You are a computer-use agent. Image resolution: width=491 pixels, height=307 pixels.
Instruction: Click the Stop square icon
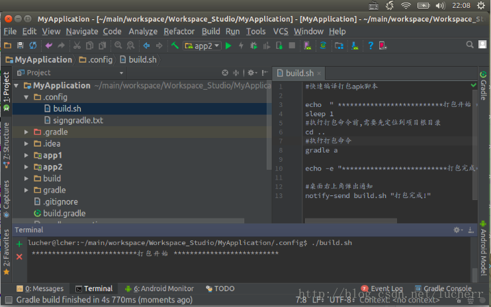(x=292, y=46)
